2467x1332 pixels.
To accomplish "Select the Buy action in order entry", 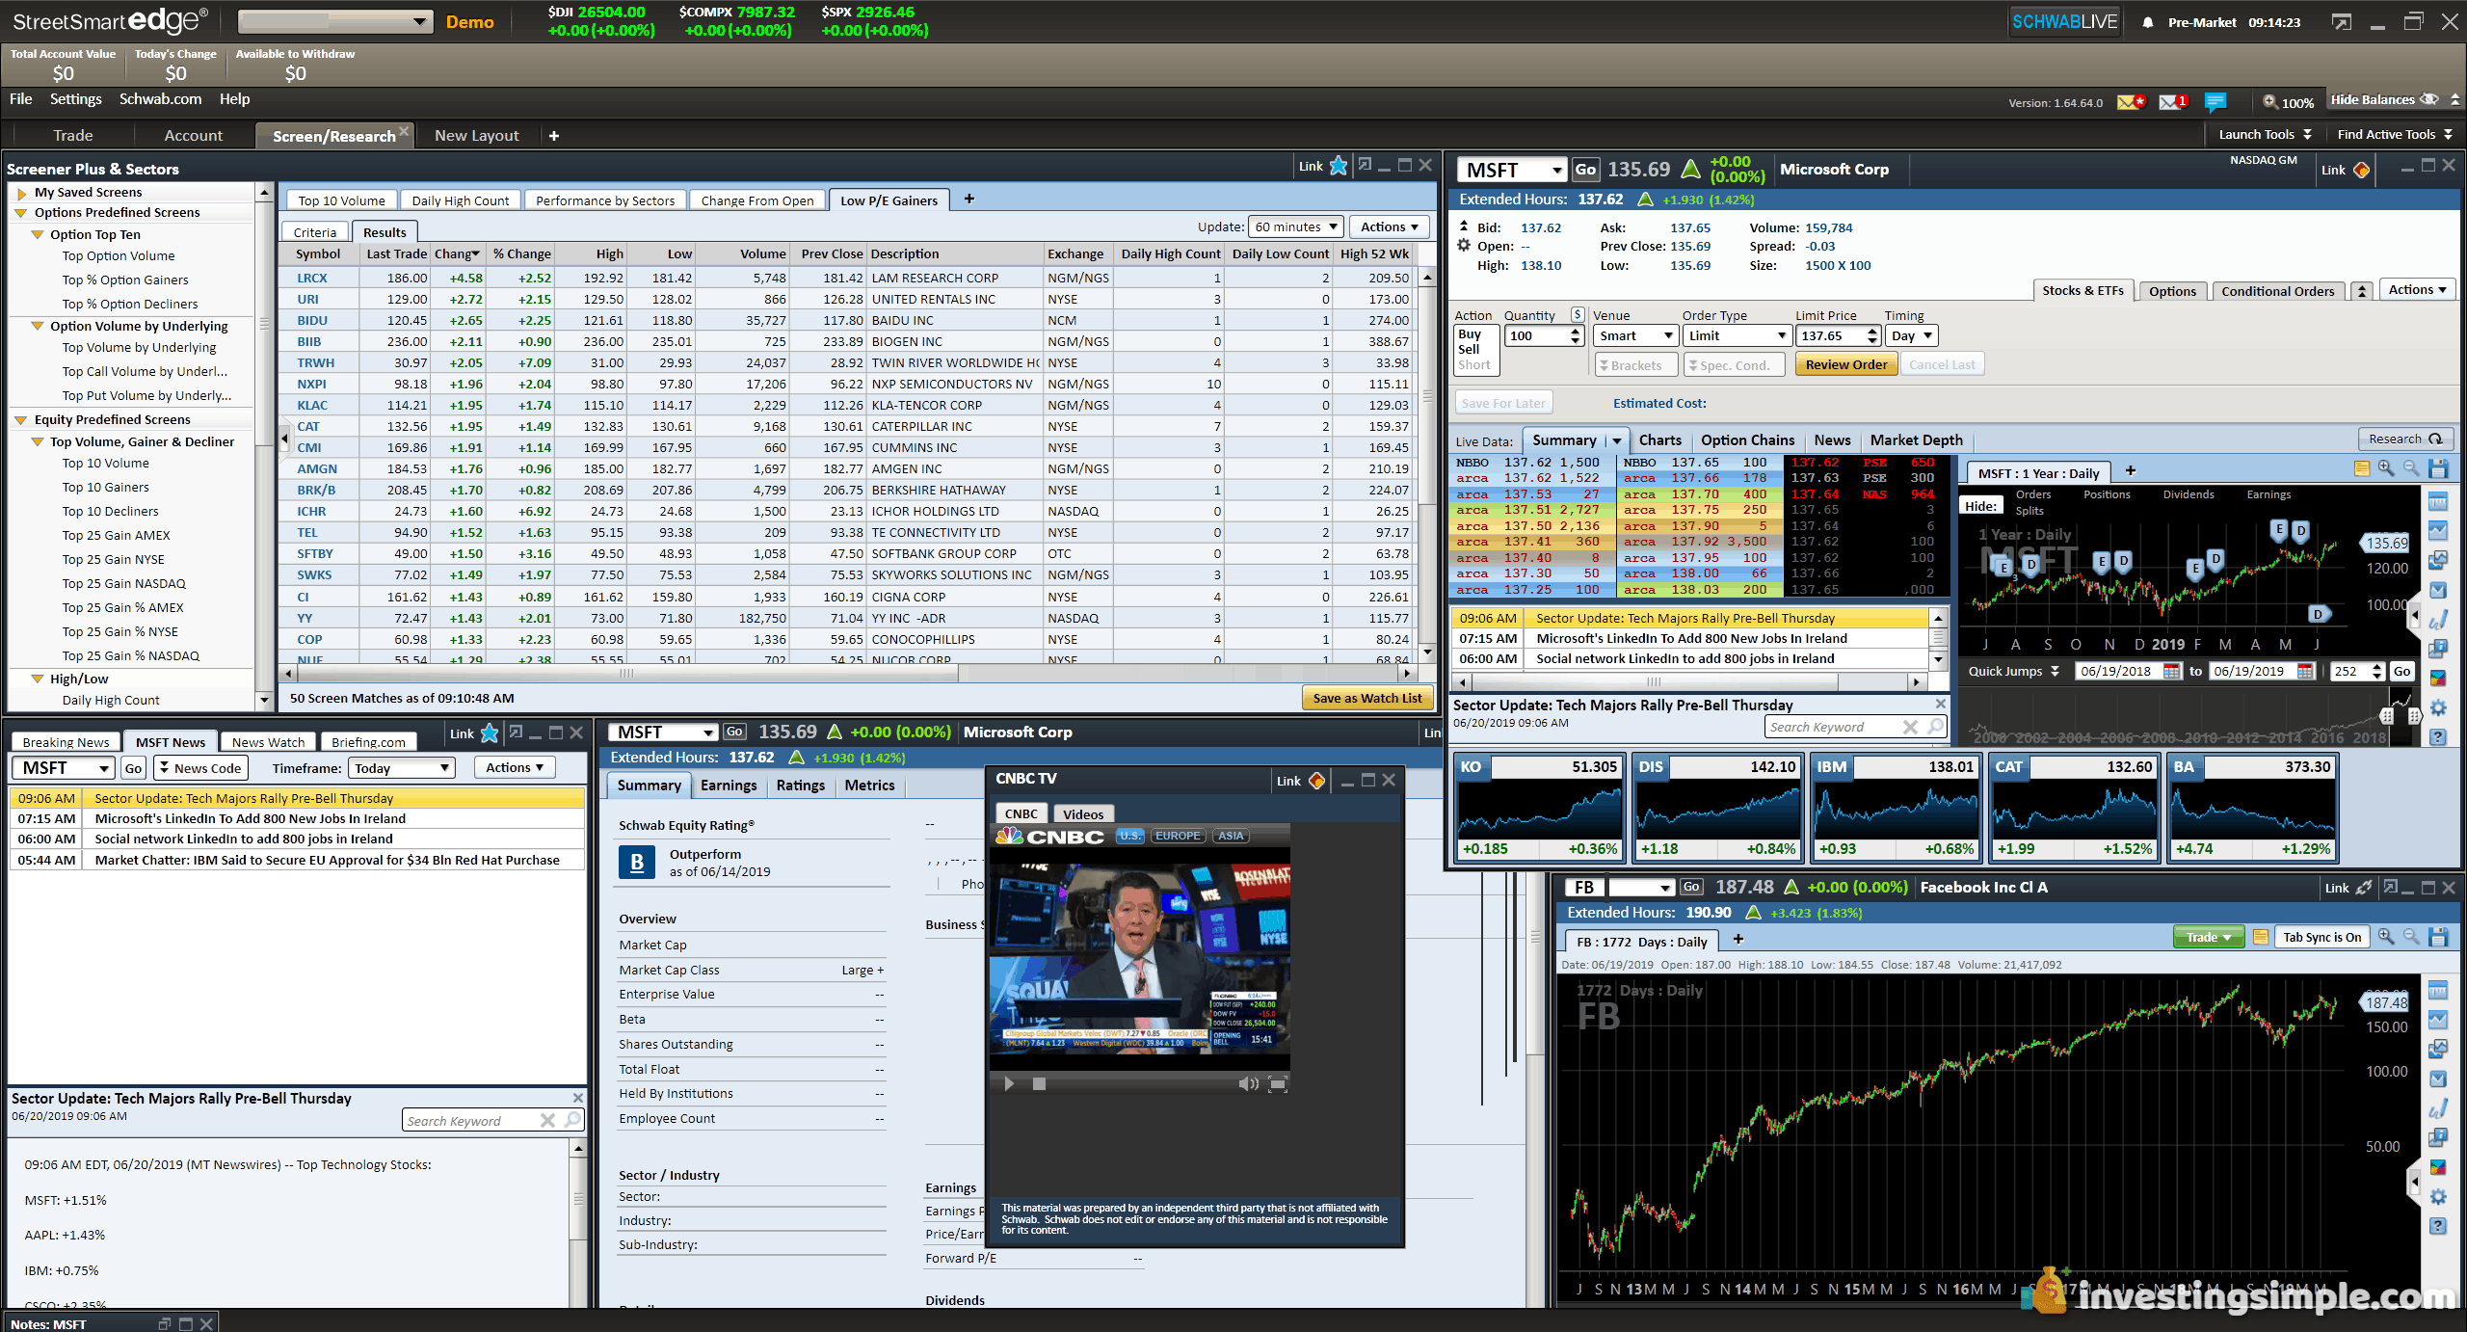I will pyautogui.click(x=1469, y=333).
